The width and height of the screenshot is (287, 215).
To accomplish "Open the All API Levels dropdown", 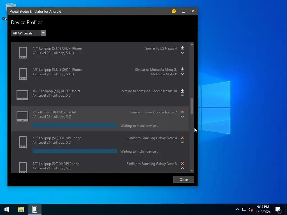I will [x=28, y=33].
